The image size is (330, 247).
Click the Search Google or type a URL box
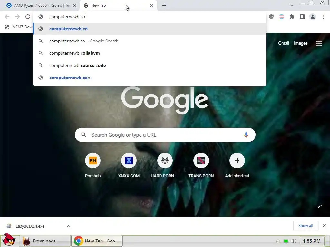[165, 135]
